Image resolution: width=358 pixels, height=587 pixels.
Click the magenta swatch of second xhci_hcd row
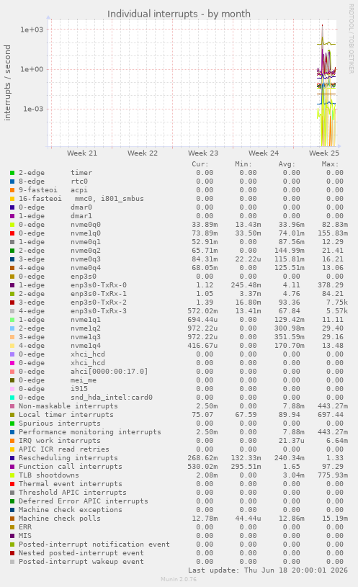click(12, 363)
